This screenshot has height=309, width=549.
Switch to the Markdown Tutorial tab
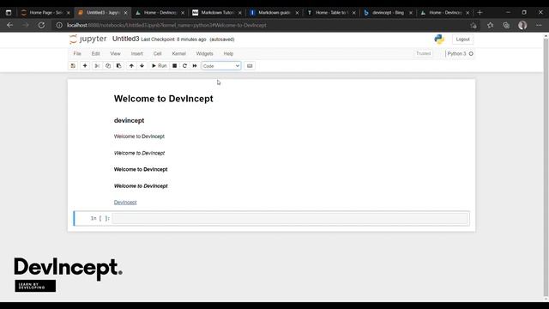click(217, 13)
